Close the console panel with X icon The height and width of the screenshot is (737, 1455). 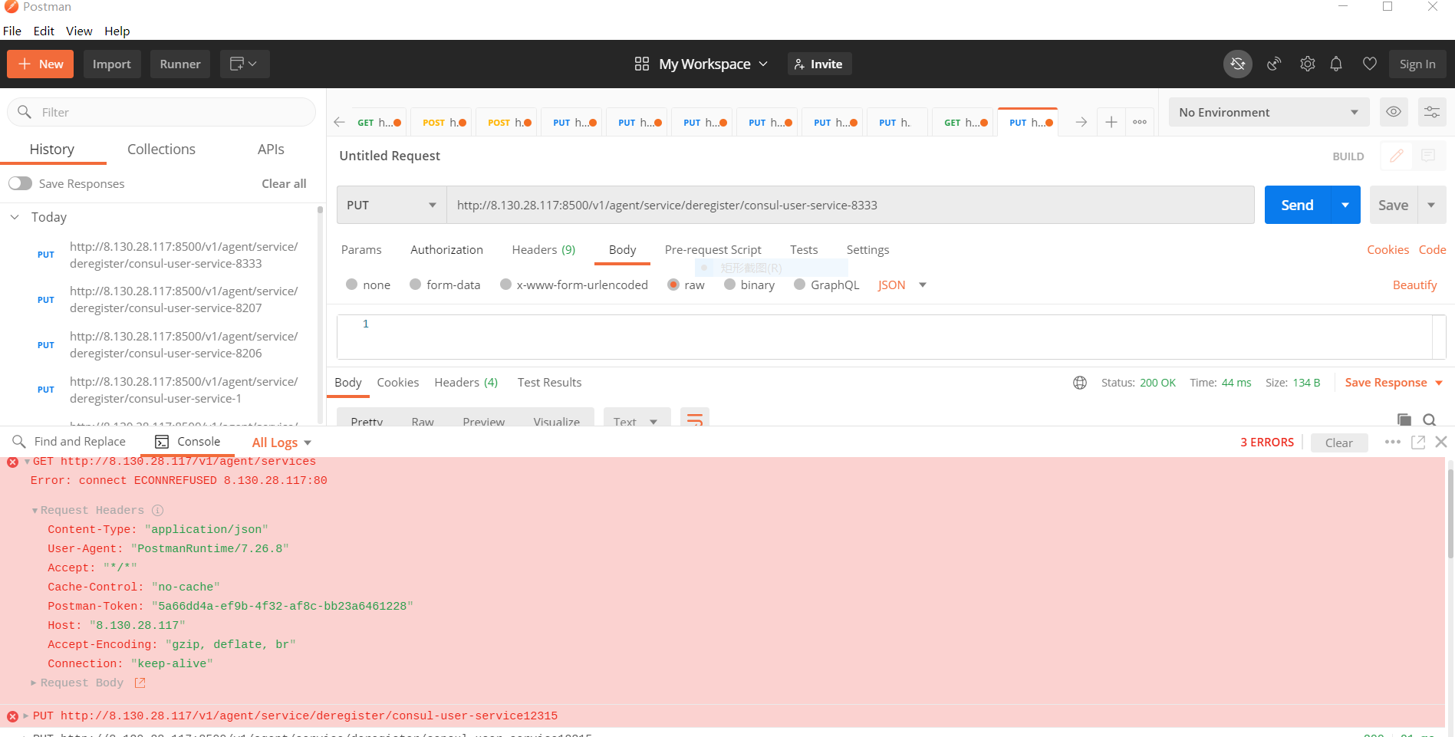click(x=1441, y=443)
